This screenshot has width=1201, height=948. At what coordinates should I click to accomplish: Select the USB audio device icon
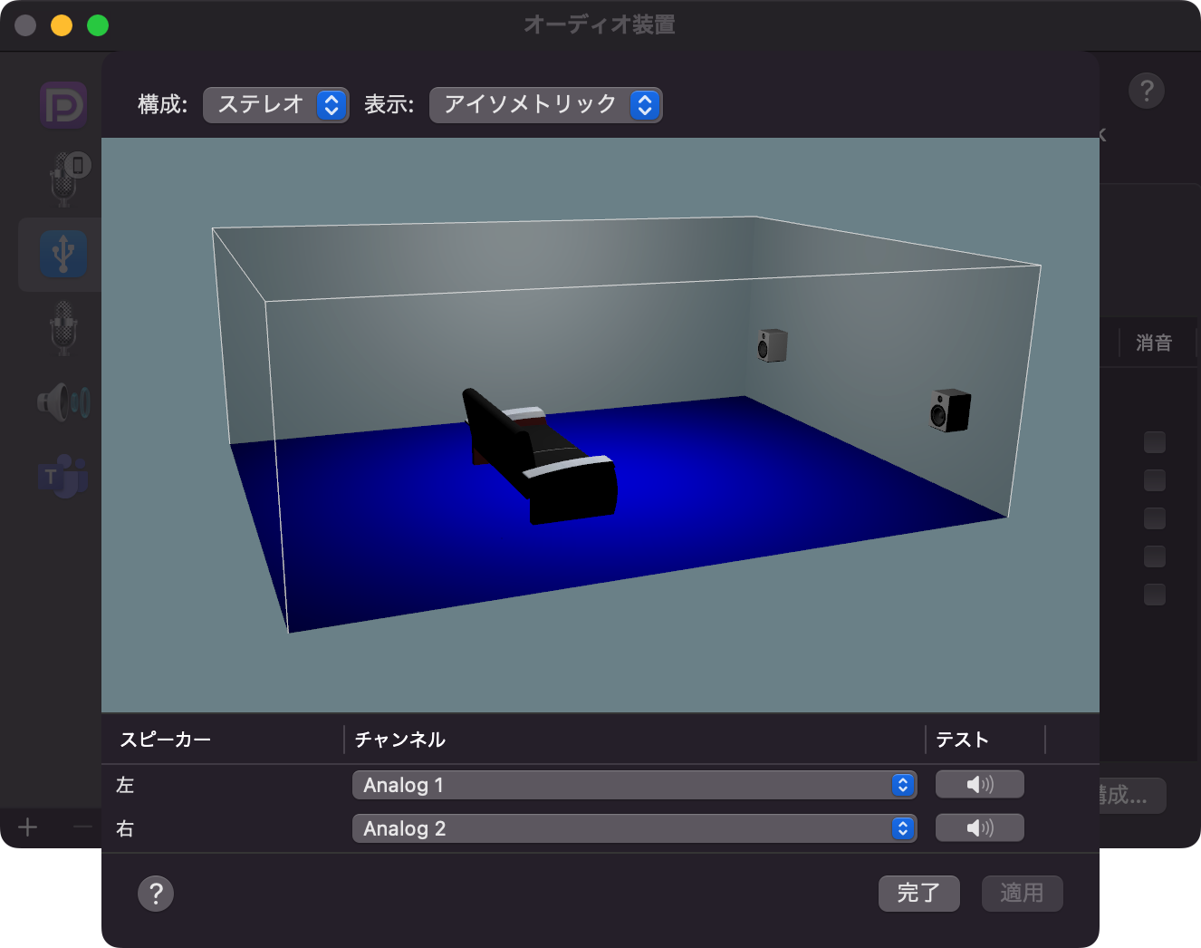pos(62,254)
